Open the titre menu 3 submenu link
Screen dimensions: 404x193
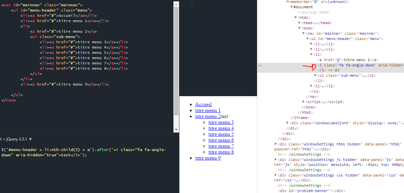point(221,122)
